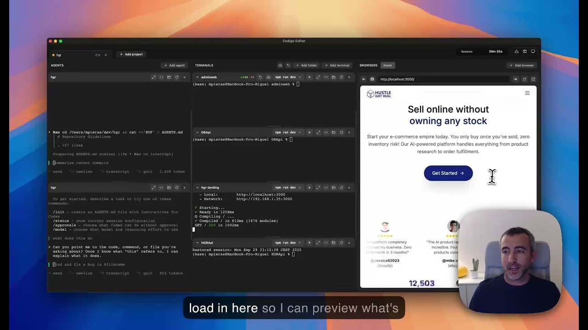
Task: Open hgr-landing npm run dev dropdown
Action: (x=288, y=187)
